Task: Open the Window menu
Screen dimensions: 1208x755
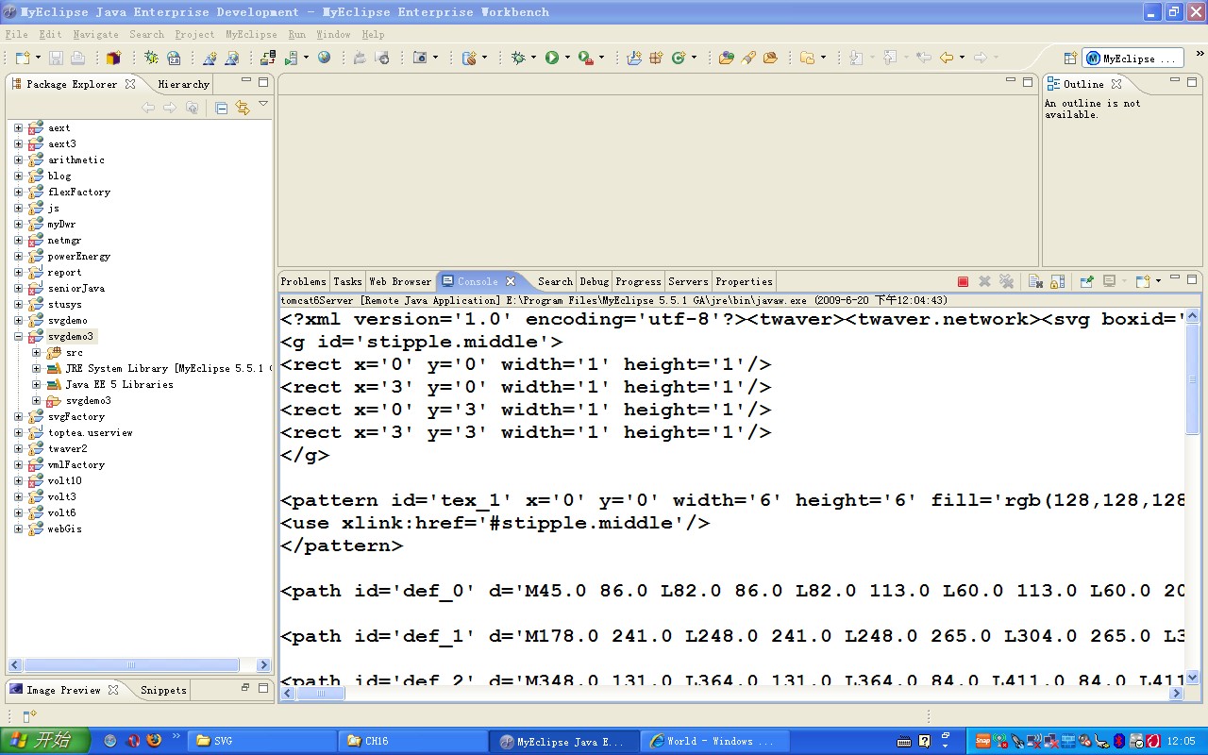Action: pyautogui.click(x=333, y=34)
